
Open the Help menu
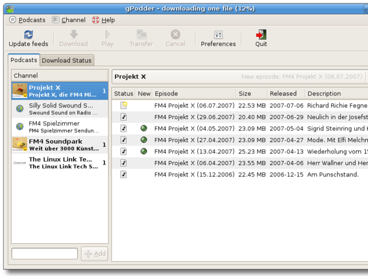103,20
